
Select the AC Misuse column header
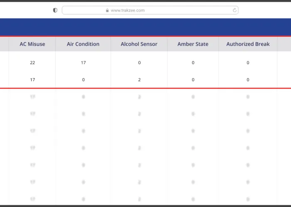(x=32, y=44)
